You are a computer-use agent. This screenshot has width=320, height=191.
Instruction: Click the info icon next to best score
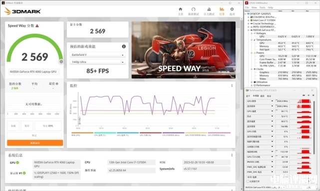coord(57,83)
